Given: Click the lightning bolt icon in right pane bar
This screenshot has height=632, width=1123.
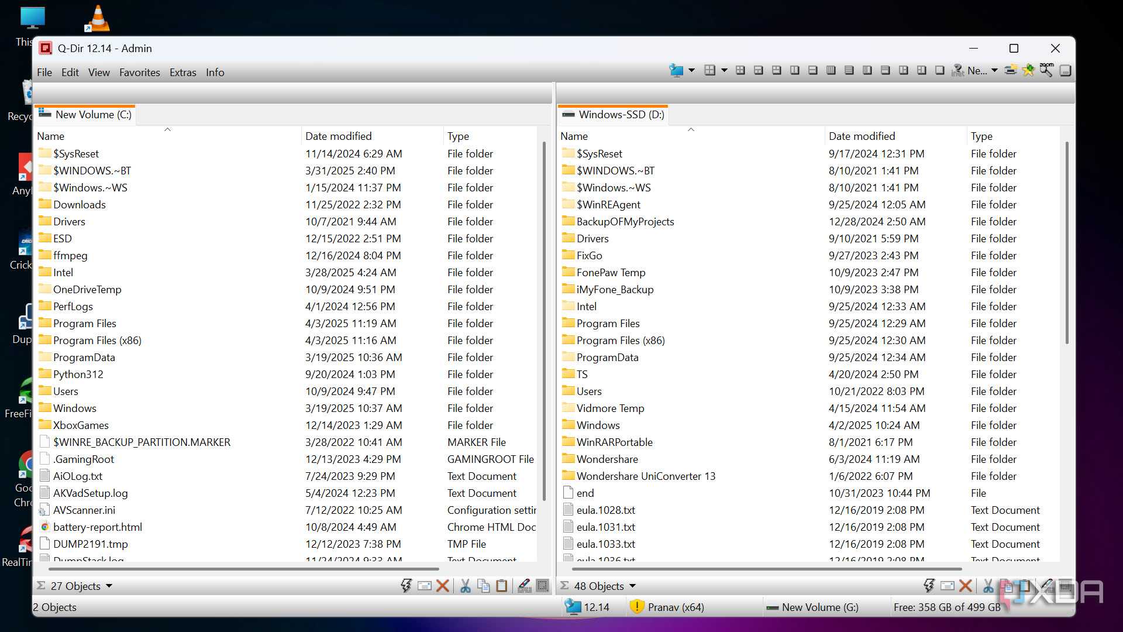Looking at the screenshot, I should point(929,585).
